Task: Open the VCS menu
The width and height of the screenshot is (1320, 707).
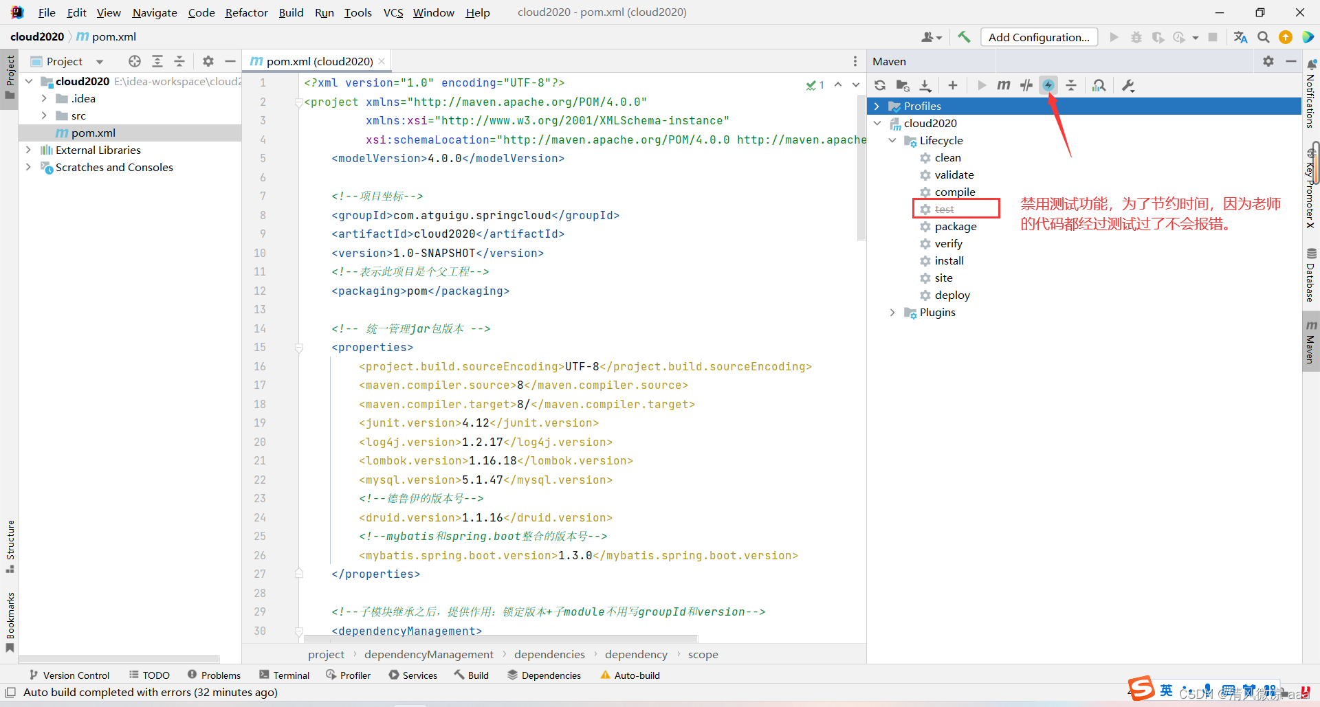Action: click(x=393, y=12)
